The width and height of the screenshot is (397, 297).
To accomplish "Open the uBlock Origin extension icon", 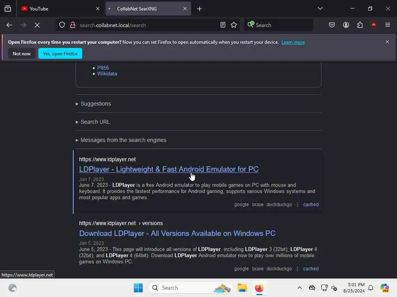I will (374, 25).
